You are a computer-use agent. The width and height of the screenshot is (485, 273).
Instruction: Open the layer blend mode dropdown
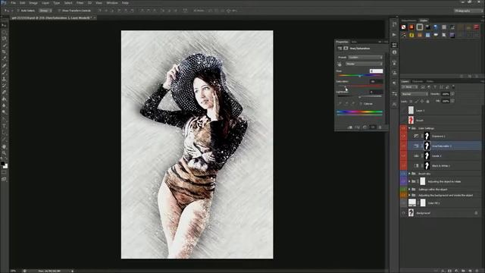point(415,94)
